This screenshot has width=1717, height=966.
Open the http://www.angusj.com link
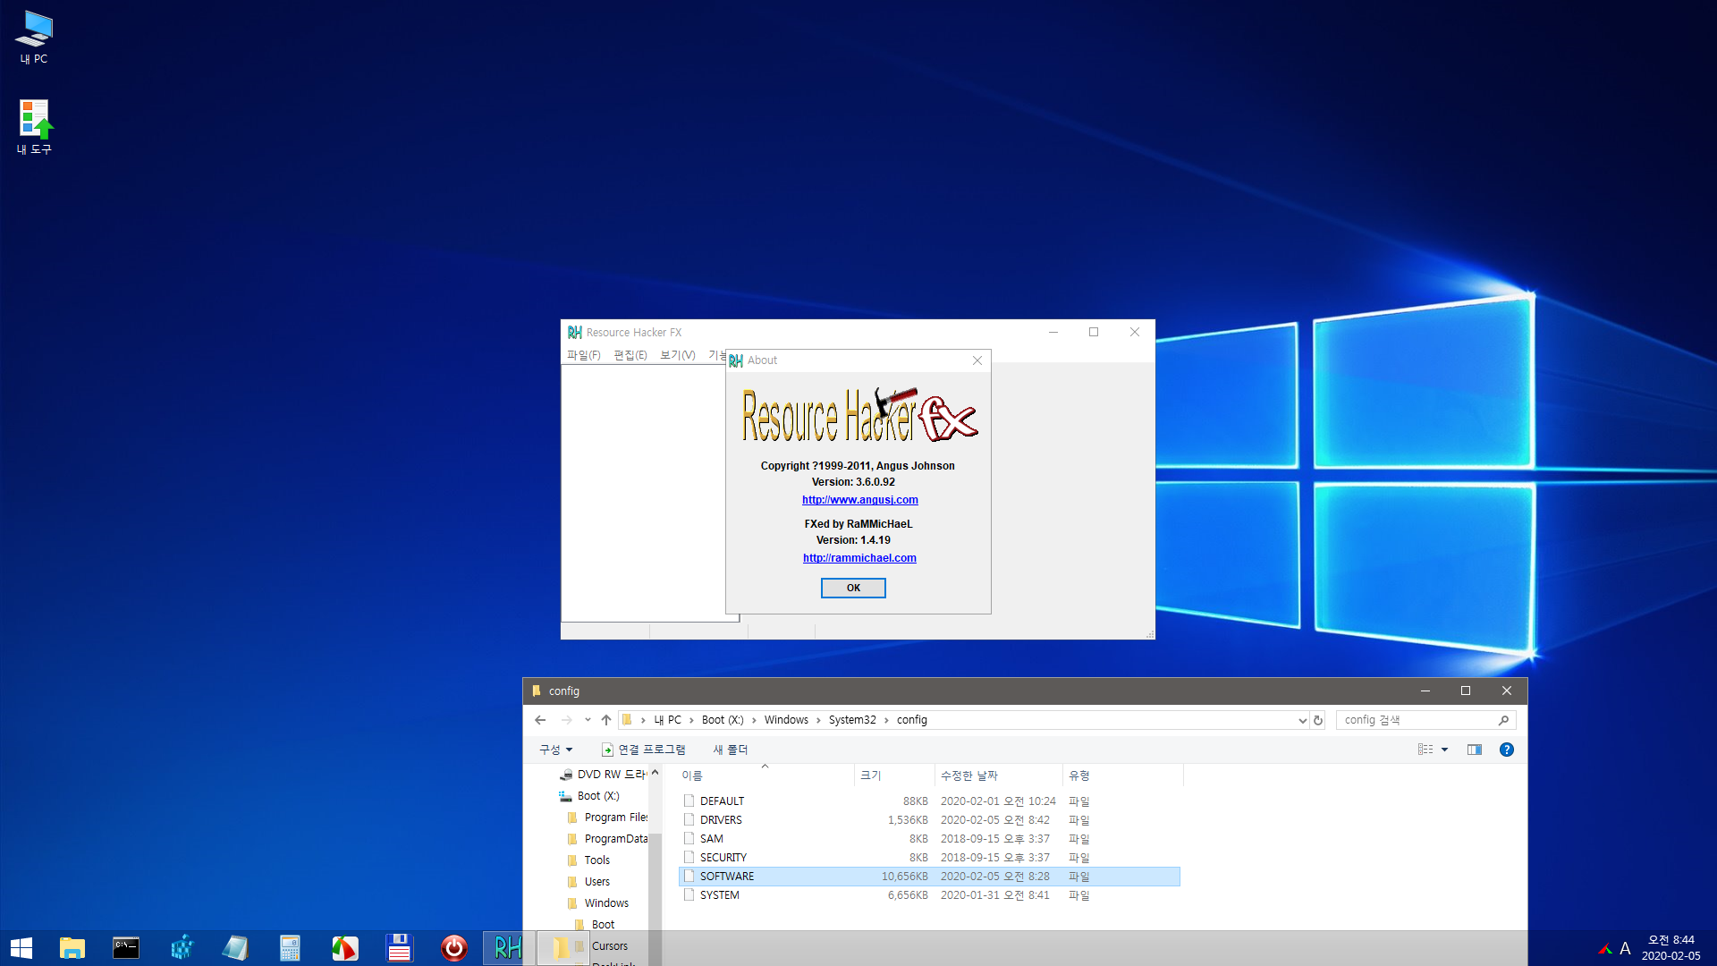click(x=860, y=500)
